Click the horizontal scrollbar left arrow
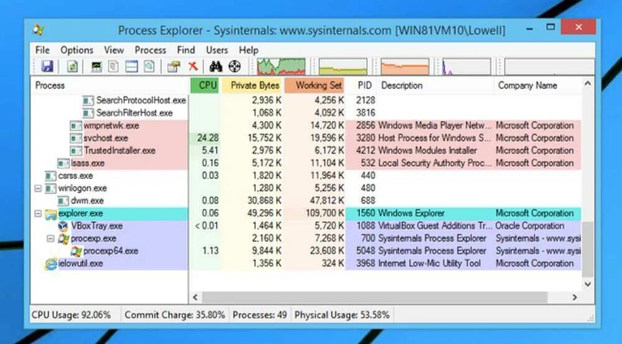The image size is (622, 344). pyautogui.click(x=195, y=297)
